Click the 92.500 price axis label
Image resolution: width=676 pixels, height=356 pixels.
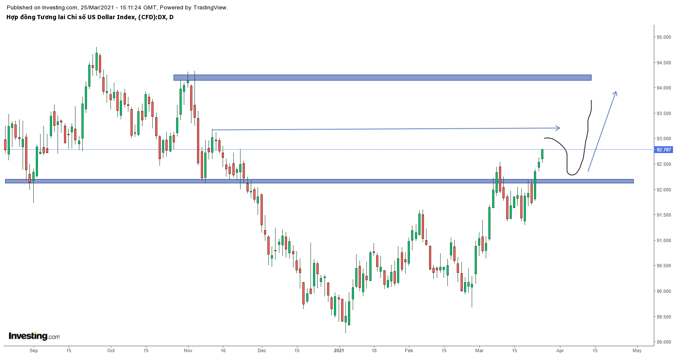pyautogui.click(x=664, y=164)
